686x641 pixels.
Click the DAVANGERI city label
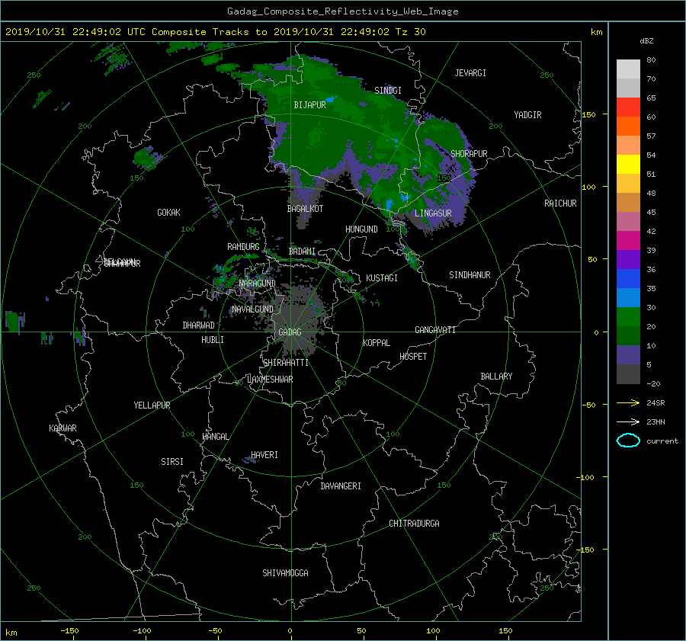coord(341,486)
